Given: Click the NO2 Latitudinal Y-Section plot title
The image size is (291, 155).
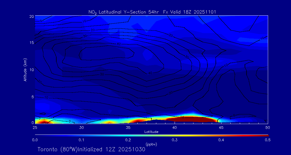Looking at the screenshot, I should (152, 12).
